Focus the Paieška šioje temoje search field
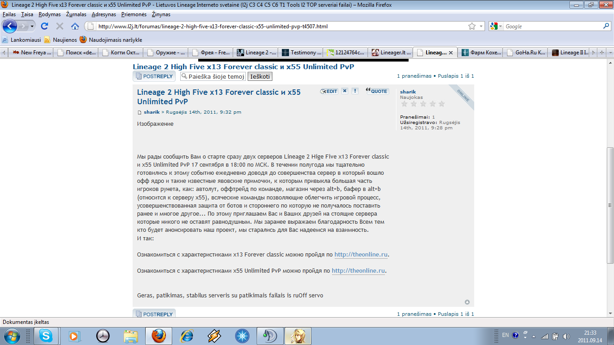 pyautogui.click(x=213, y=76)
